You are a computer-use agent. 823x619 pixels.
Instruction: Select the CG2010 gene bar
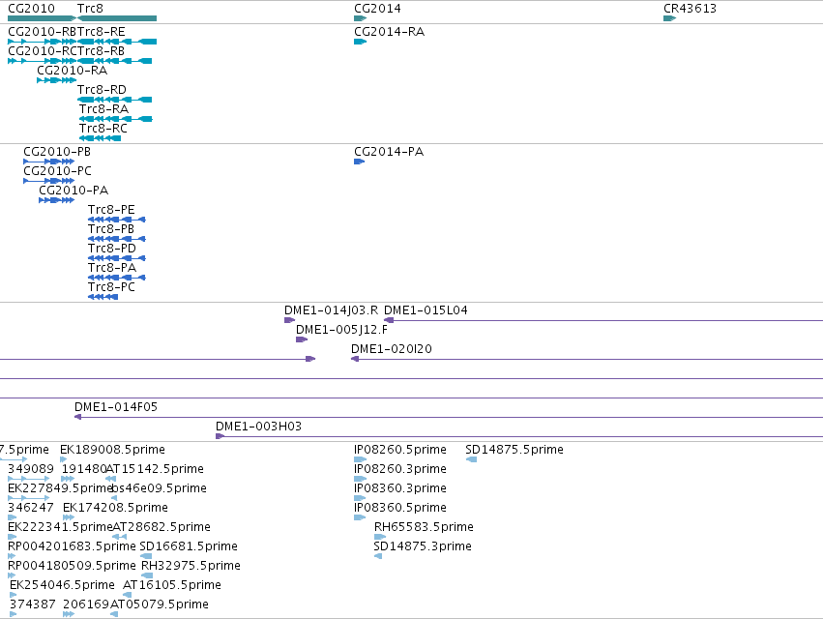pyautogui.click(x=43, y=18)
